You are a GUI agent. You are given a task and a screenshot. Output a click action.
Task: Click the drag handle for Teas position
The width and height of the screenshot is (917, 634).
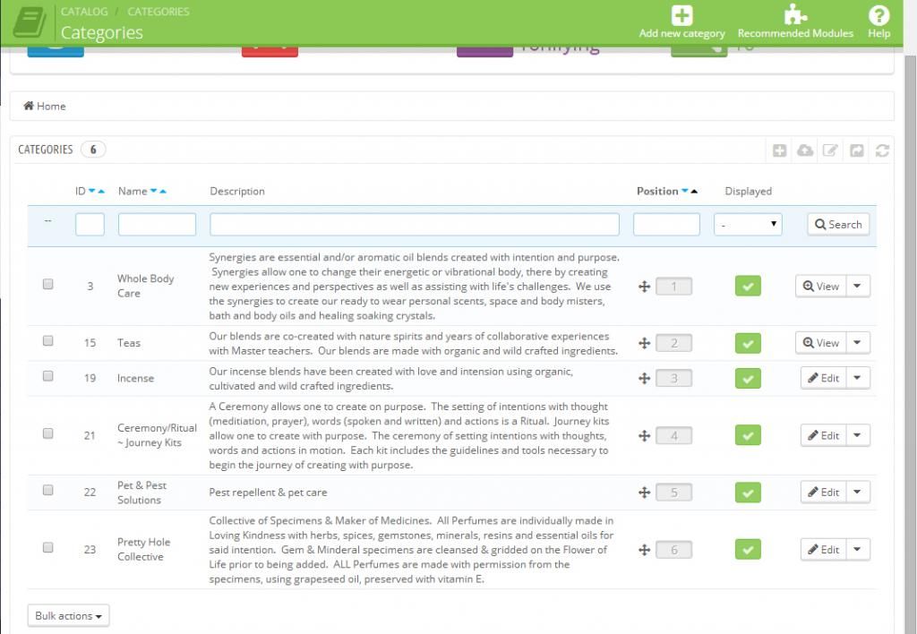(644, 343)
